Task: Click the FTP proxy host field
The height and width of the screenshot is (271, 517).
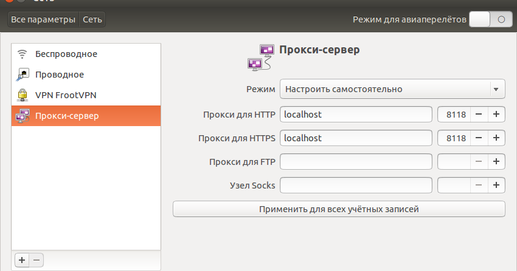Action: click(356, 162)
